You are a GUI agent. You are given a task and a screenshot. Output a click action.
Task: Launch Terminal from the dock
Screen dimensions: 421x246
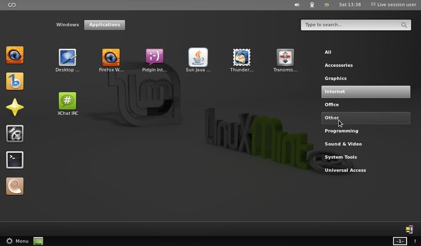(15, 160)
